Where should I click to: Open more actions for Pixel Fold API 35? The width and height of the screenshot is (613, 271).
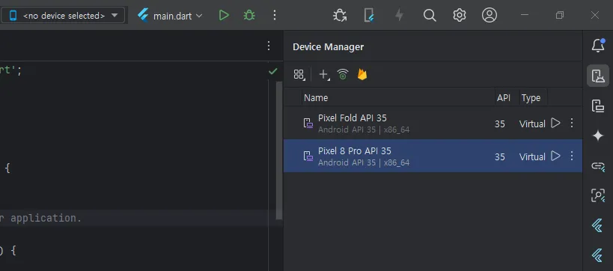572,124
